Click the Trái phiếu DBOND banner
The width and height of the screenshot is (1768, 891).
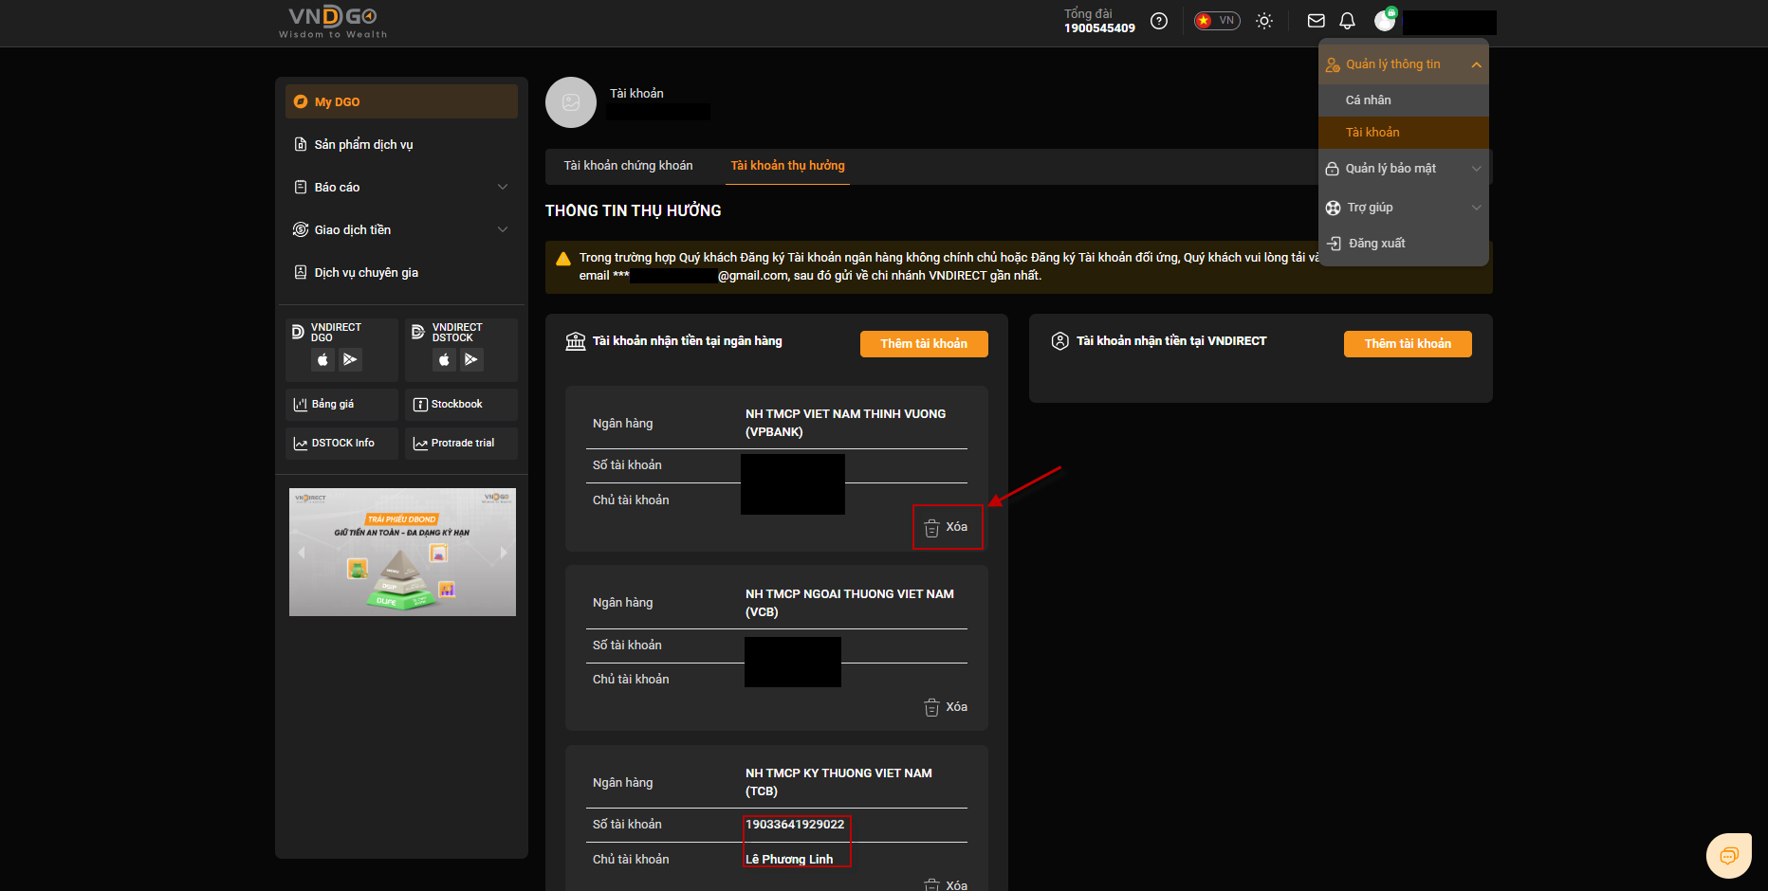click(402, 552)
